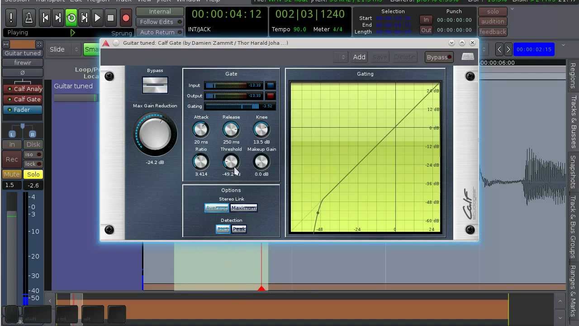Click the Tempo 90.0 value
Viewport: 579px width, 326px height.
[299, 29]
